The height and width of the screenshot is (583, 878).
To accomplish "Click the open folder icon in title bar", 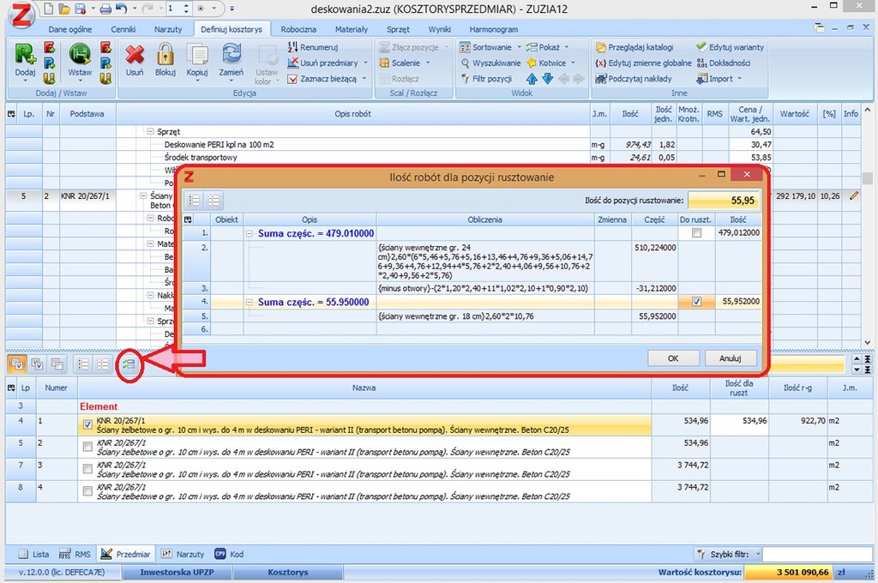I will (x=64, y=9).
